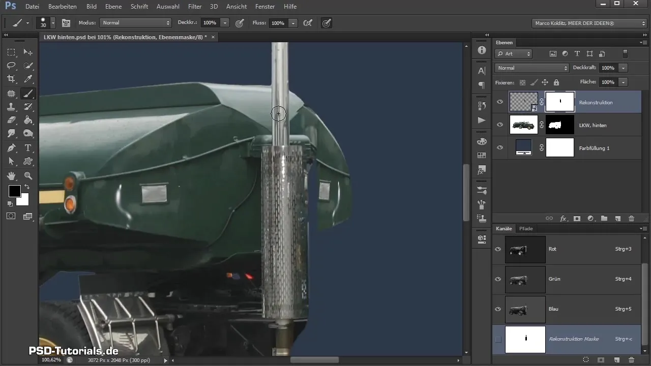Screen dimensions: 651x366
Task: Hide the Farbfüllung 1 layer
Action: [x=500, y=147]
